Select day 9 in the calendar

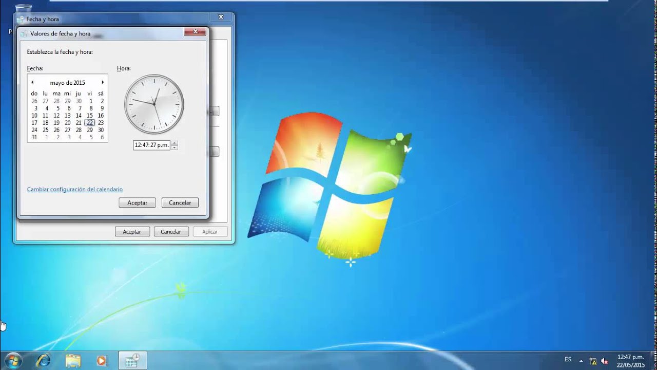click(102, 108)
